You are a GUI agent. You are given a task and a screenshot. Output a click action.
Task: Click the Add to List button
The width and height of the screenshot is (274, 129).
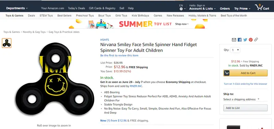pos(245,108)
